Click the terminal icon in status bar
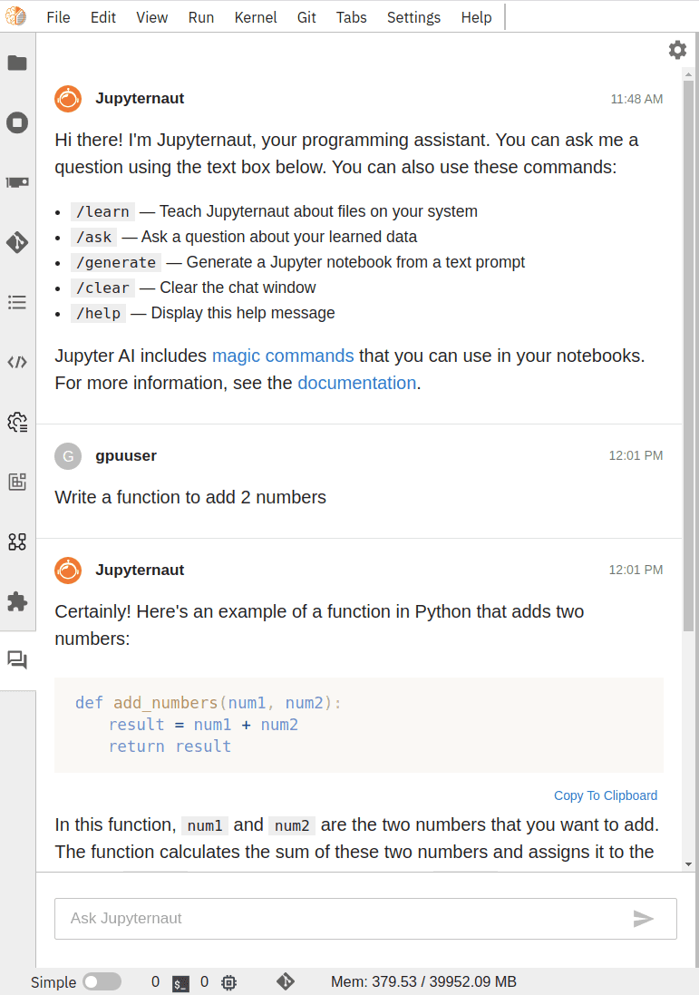Viewport: 699px width, 995px height. tap(181, 982)
